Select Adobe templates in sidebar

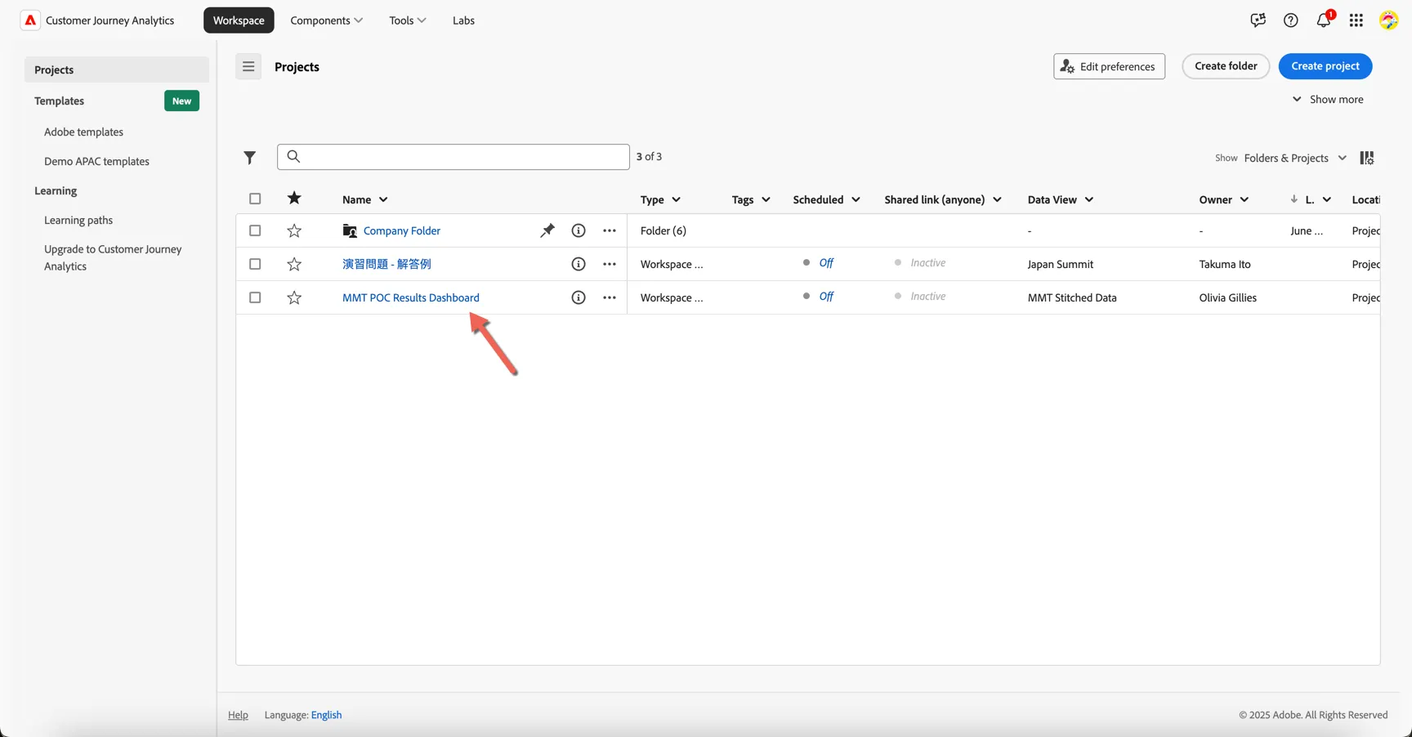(83, 132)
